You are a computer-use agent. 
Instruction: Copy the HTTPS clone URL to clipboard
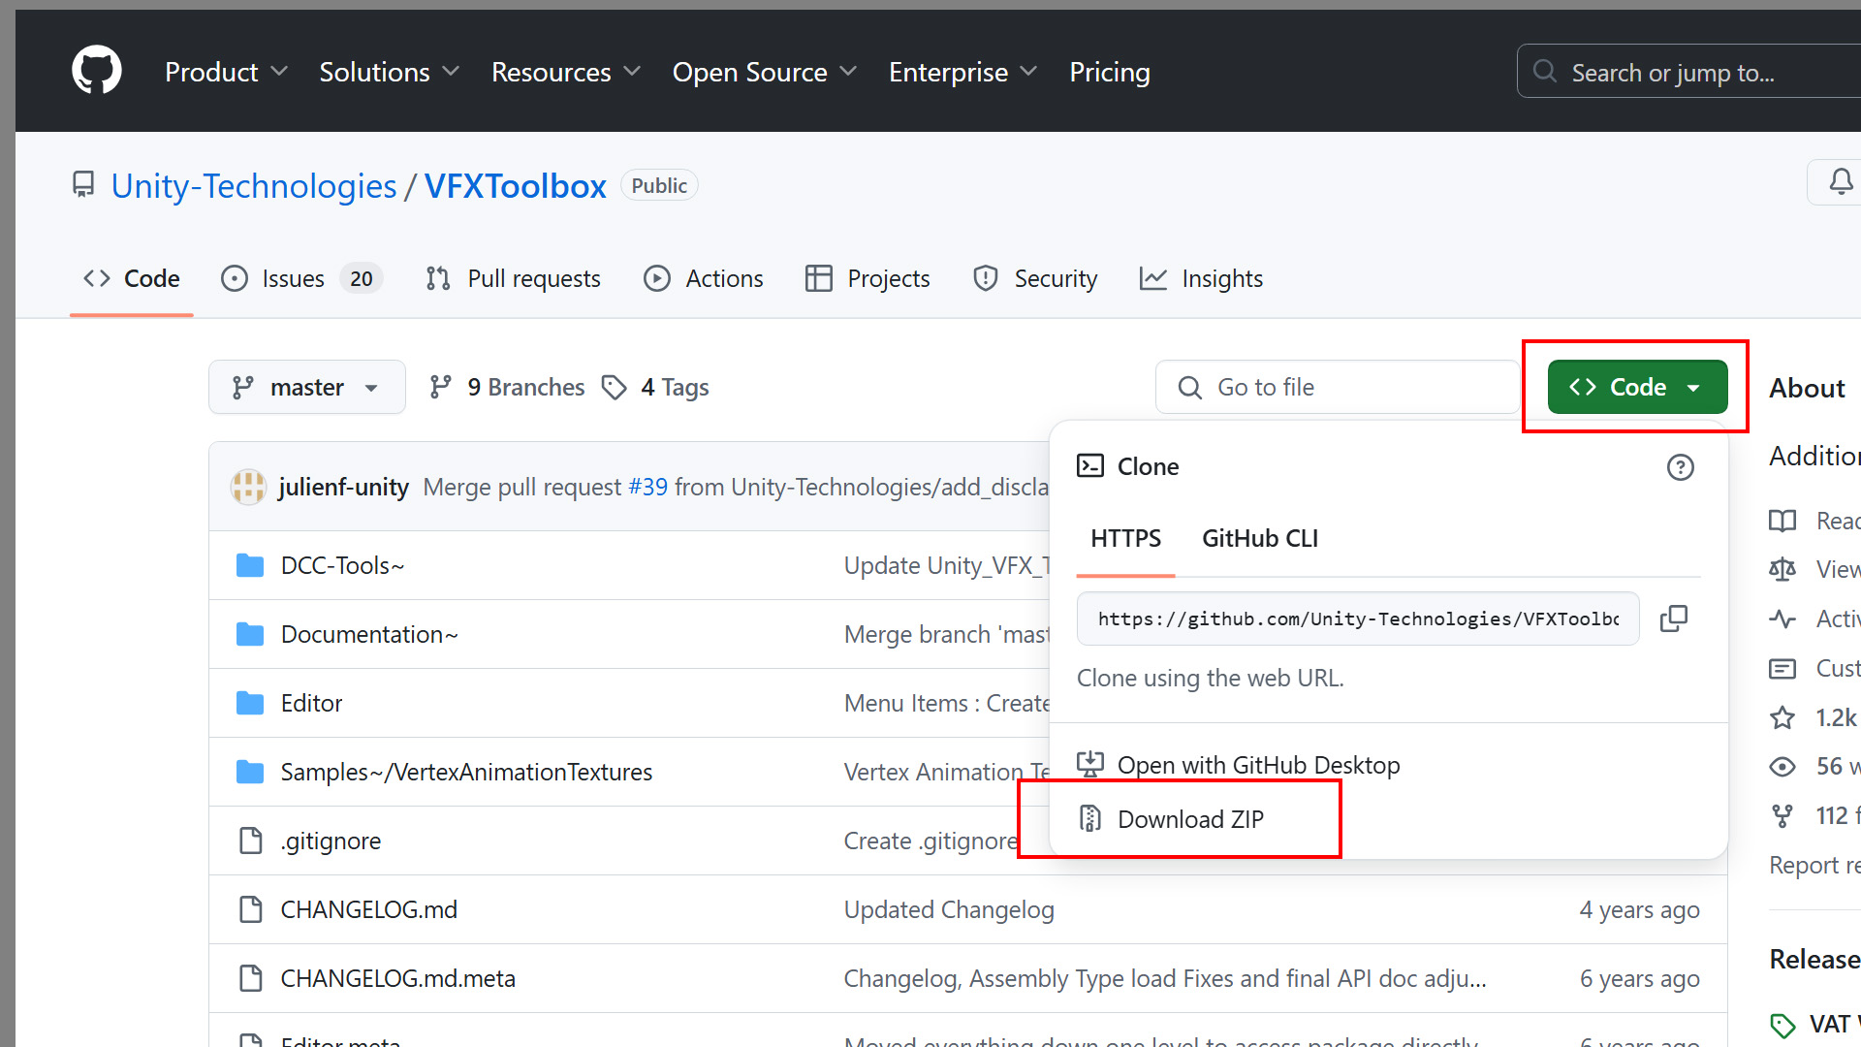coord(1673,619)
